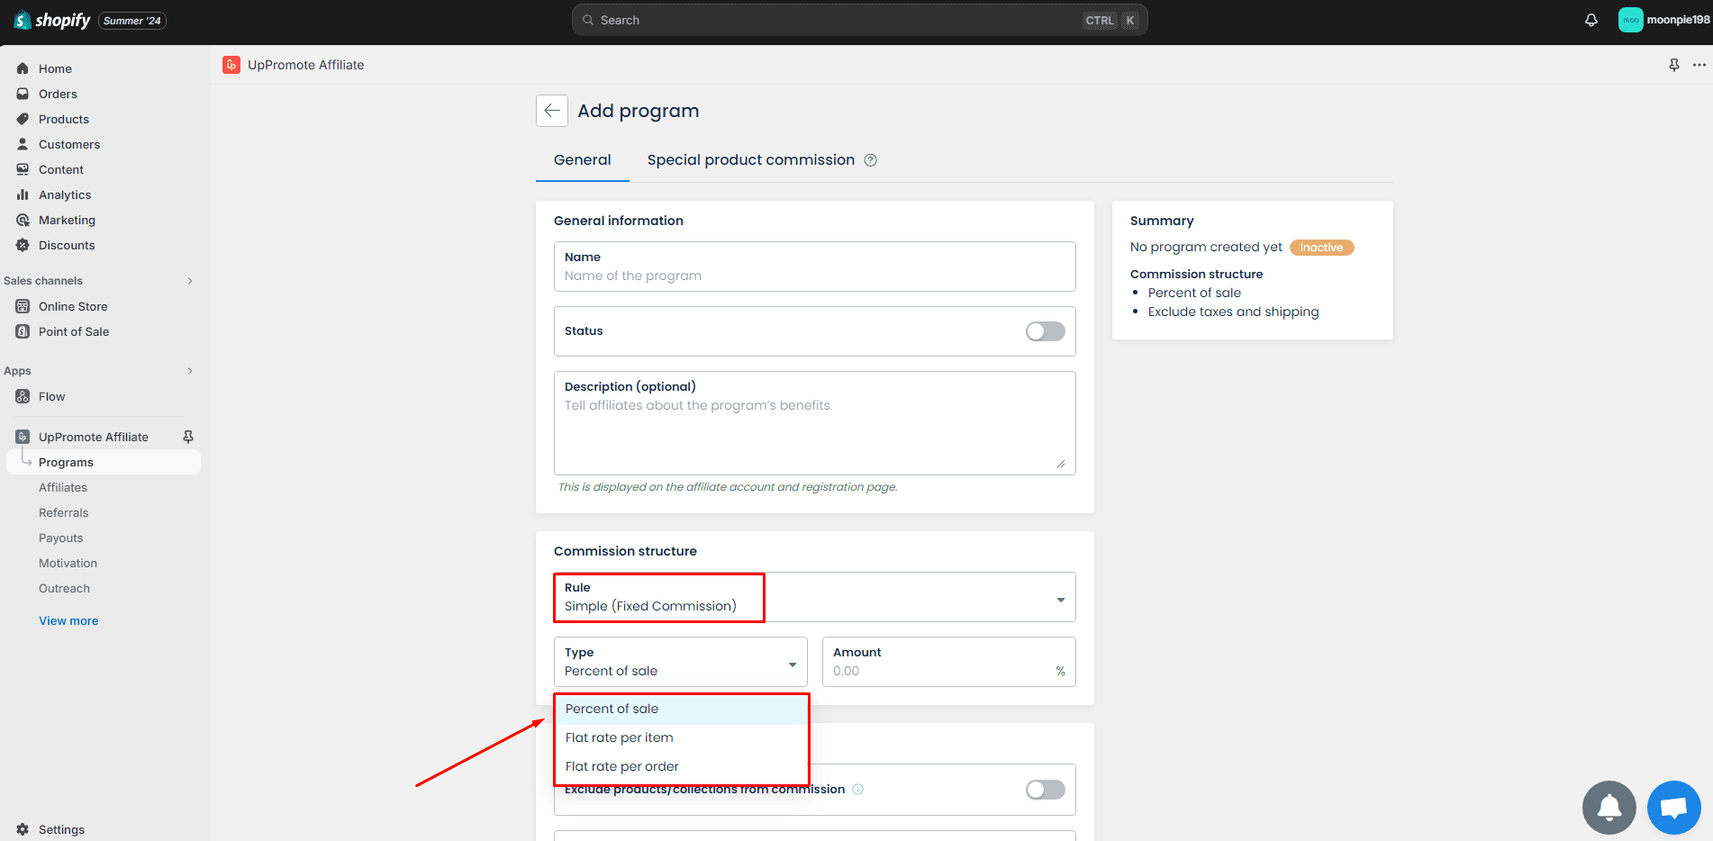
Task: Open Customers in the sidebar
Action: 68,144
